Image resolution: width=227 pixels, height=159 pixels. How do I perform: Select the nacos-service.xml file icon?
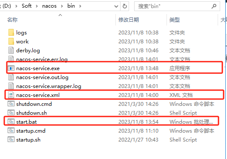11,95
